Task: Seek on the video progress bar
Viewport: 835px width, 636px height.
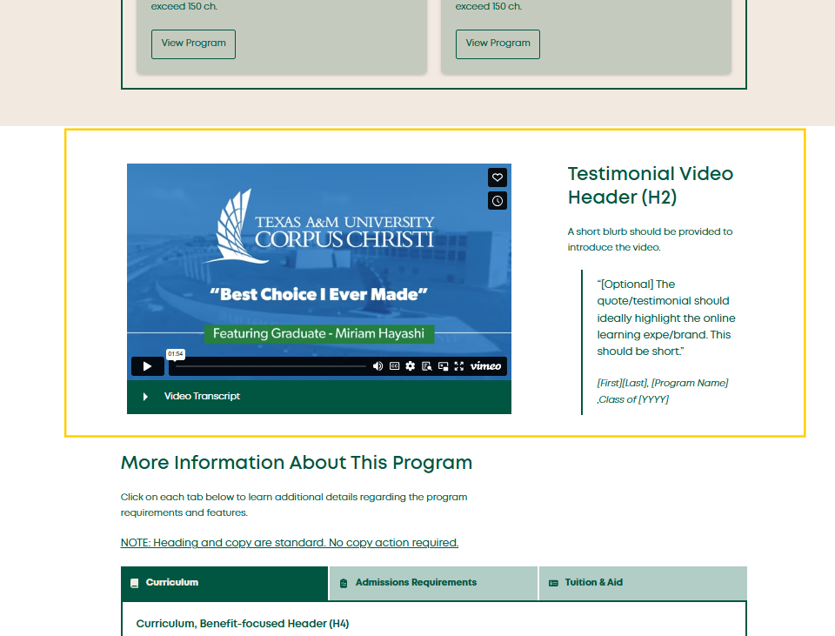Action: click(271, 366)
